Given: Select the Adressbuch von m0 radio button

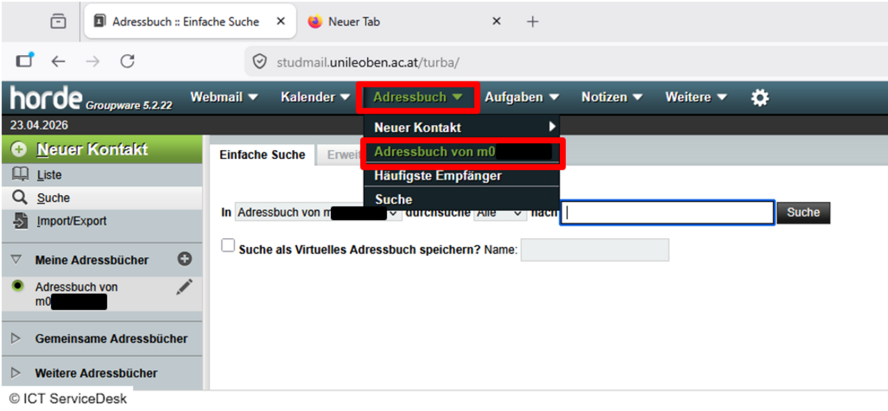Looking at the screenshot, I should (18, 286).
